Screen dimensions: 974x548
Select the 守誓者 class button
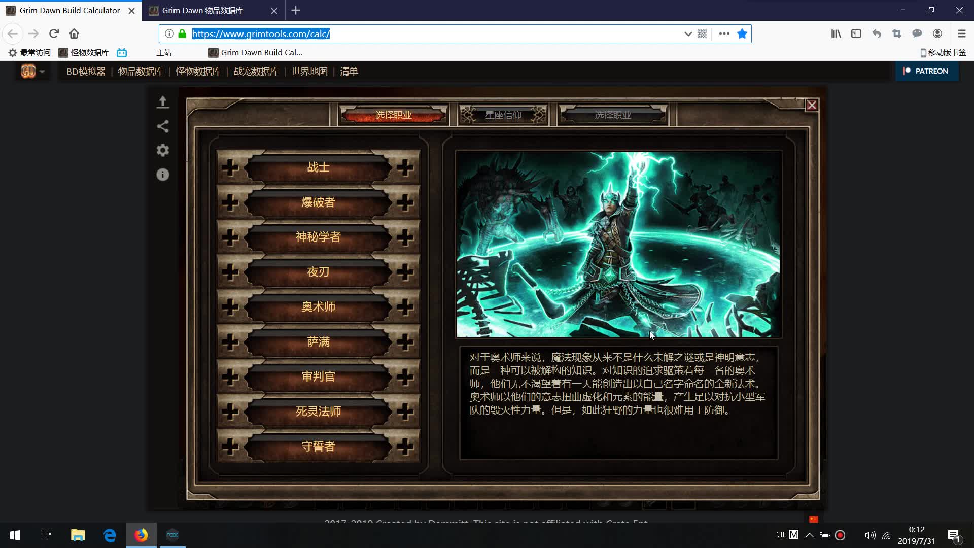(318, 447)
